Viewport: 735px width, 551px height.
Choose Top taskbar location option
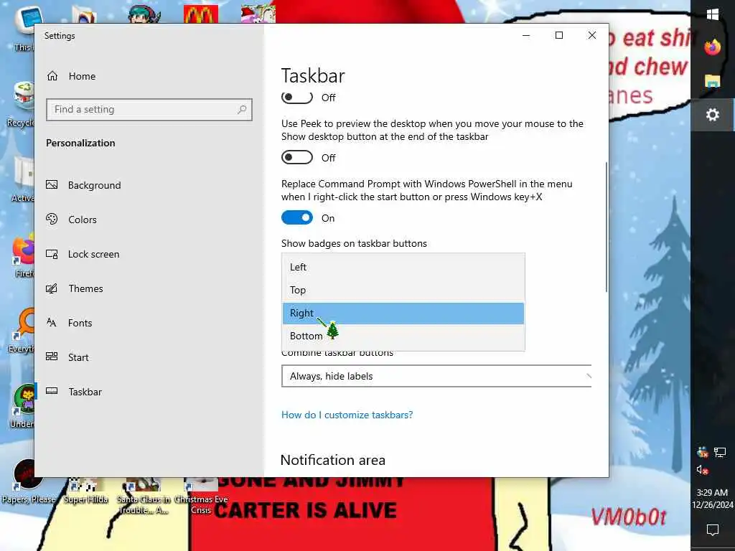click(x=403, y=290)
